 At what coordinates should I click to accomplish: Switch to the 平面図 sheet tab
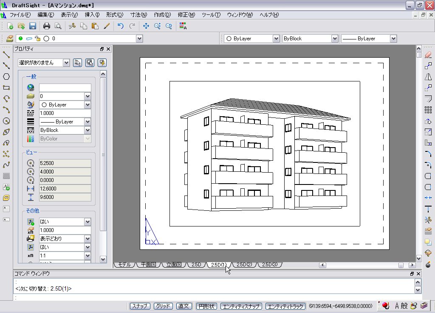tap(148, 265)
